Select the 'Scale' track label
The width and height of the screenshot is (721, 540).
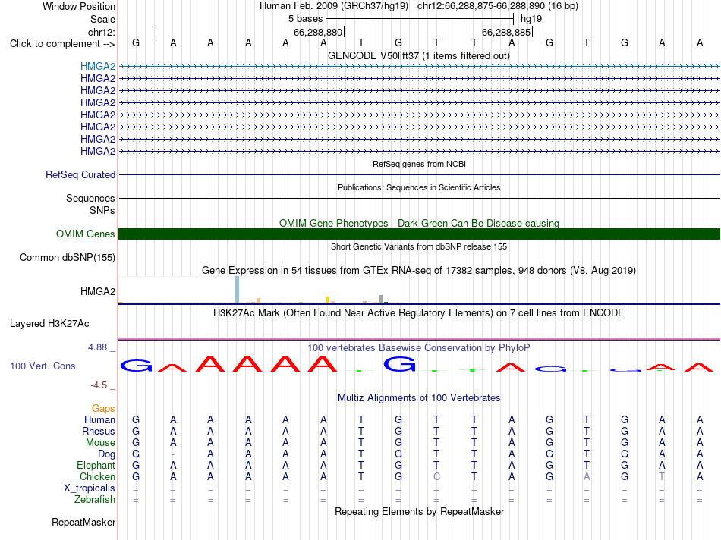pyautogui.click(x=102, y=19)
